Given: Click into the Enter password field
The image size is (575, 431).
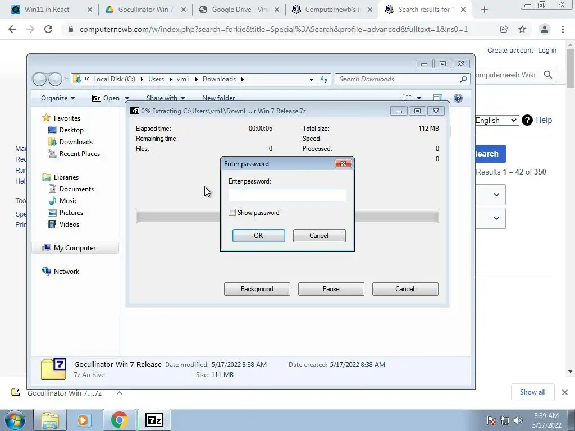Looking at the screenshot, I should pos(287,195).
